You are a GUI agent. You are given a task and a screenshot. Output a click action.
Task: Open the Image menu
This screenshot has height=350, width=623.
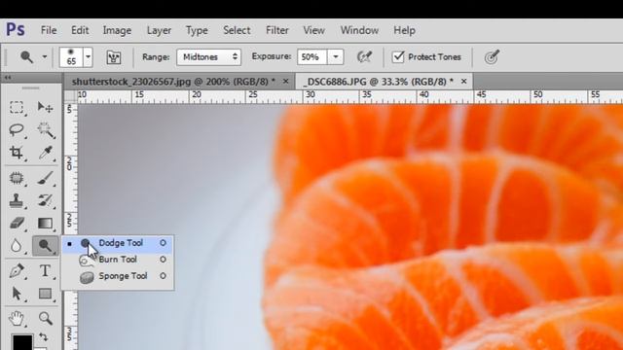coord(117,30)
